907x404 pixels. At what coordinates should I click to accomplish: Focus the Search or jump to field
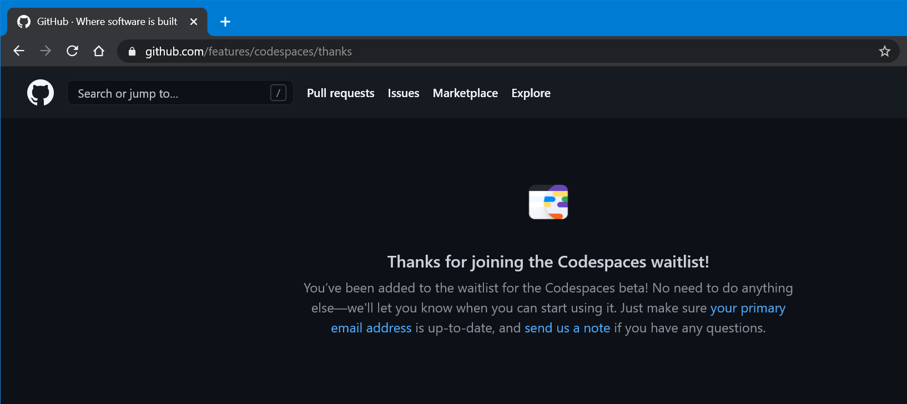(180, 93)
